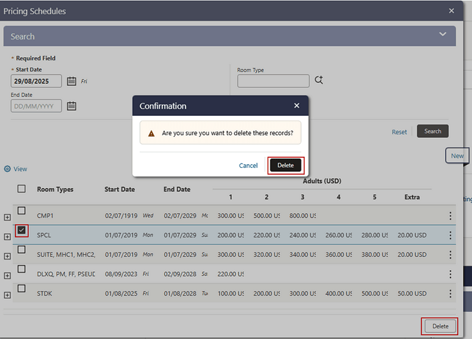
Task: Cancel the delete confirmation
Action: [248, 165]
